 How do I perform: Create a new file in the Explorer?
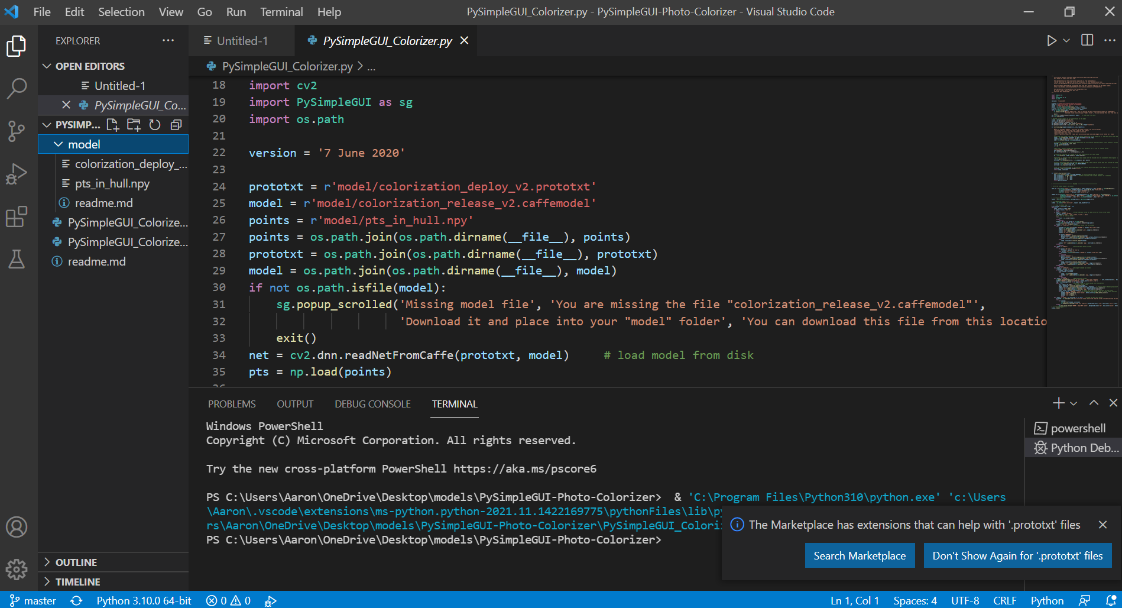(x=112, y=125)
